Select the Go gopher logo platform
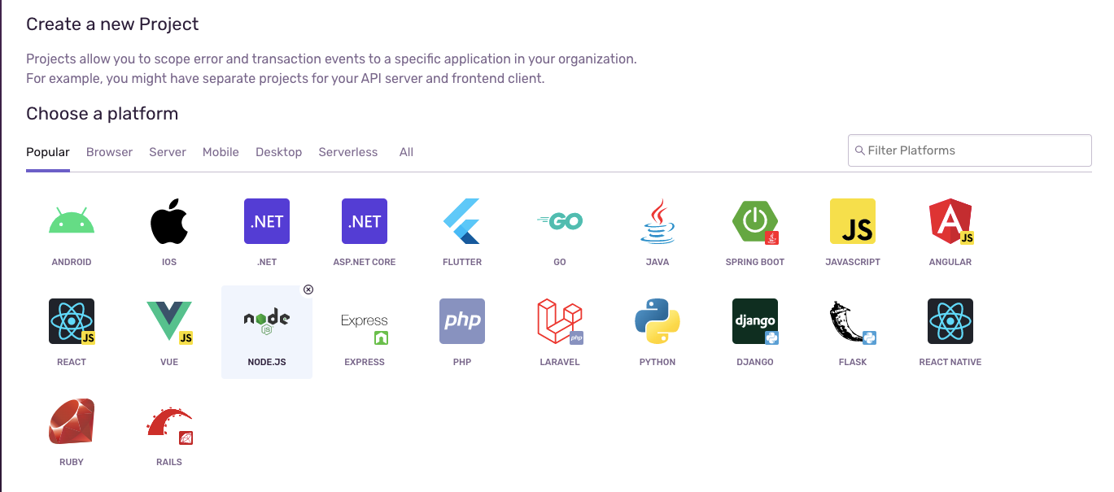The width and height of the screenshot is (1114, 492). pyautogui.click(x=560, y=221)
